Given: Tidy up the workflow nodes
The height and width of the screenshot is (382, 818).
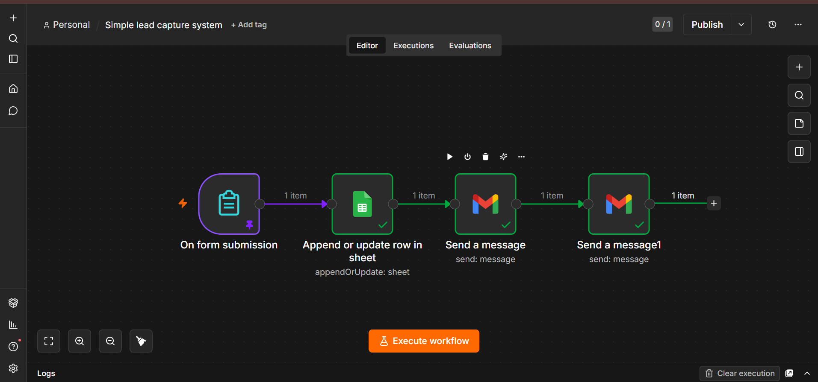Looking at the screenshot, I should coord(141,341).
